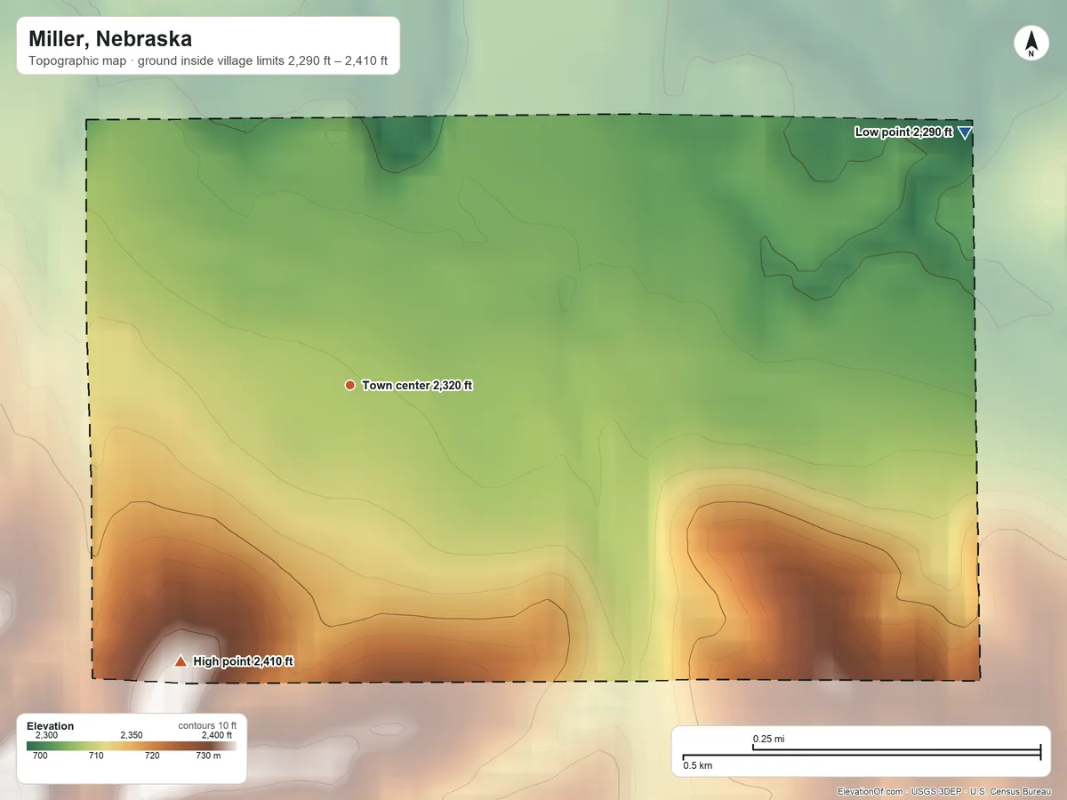Click the '730 m' legend value
Screen dimensions: 1067x800
(209, 756)
